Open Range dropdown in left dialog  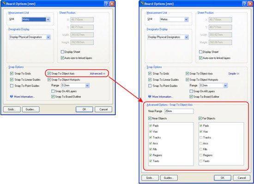click(x=87, y=85)
